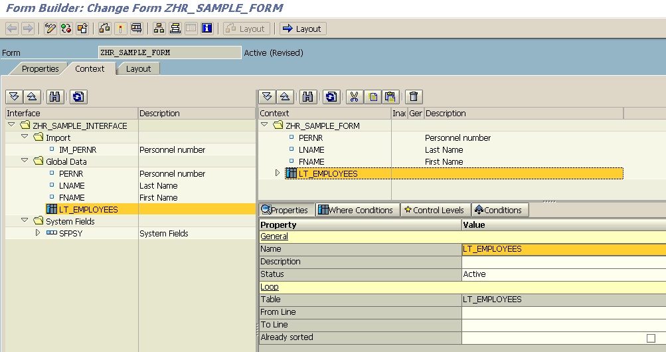Screen dimensions: 666x352
Task: Click the active Layout button with blue arrow
Action: pyautogui.click(x=301, y=29)
